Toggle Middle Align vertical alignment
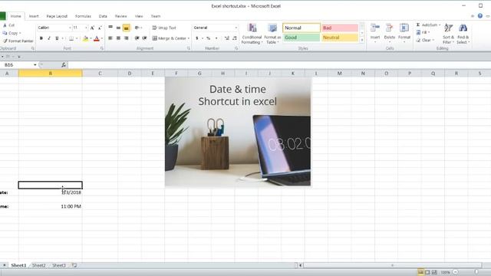491x276 pixels. click(118, 28)
